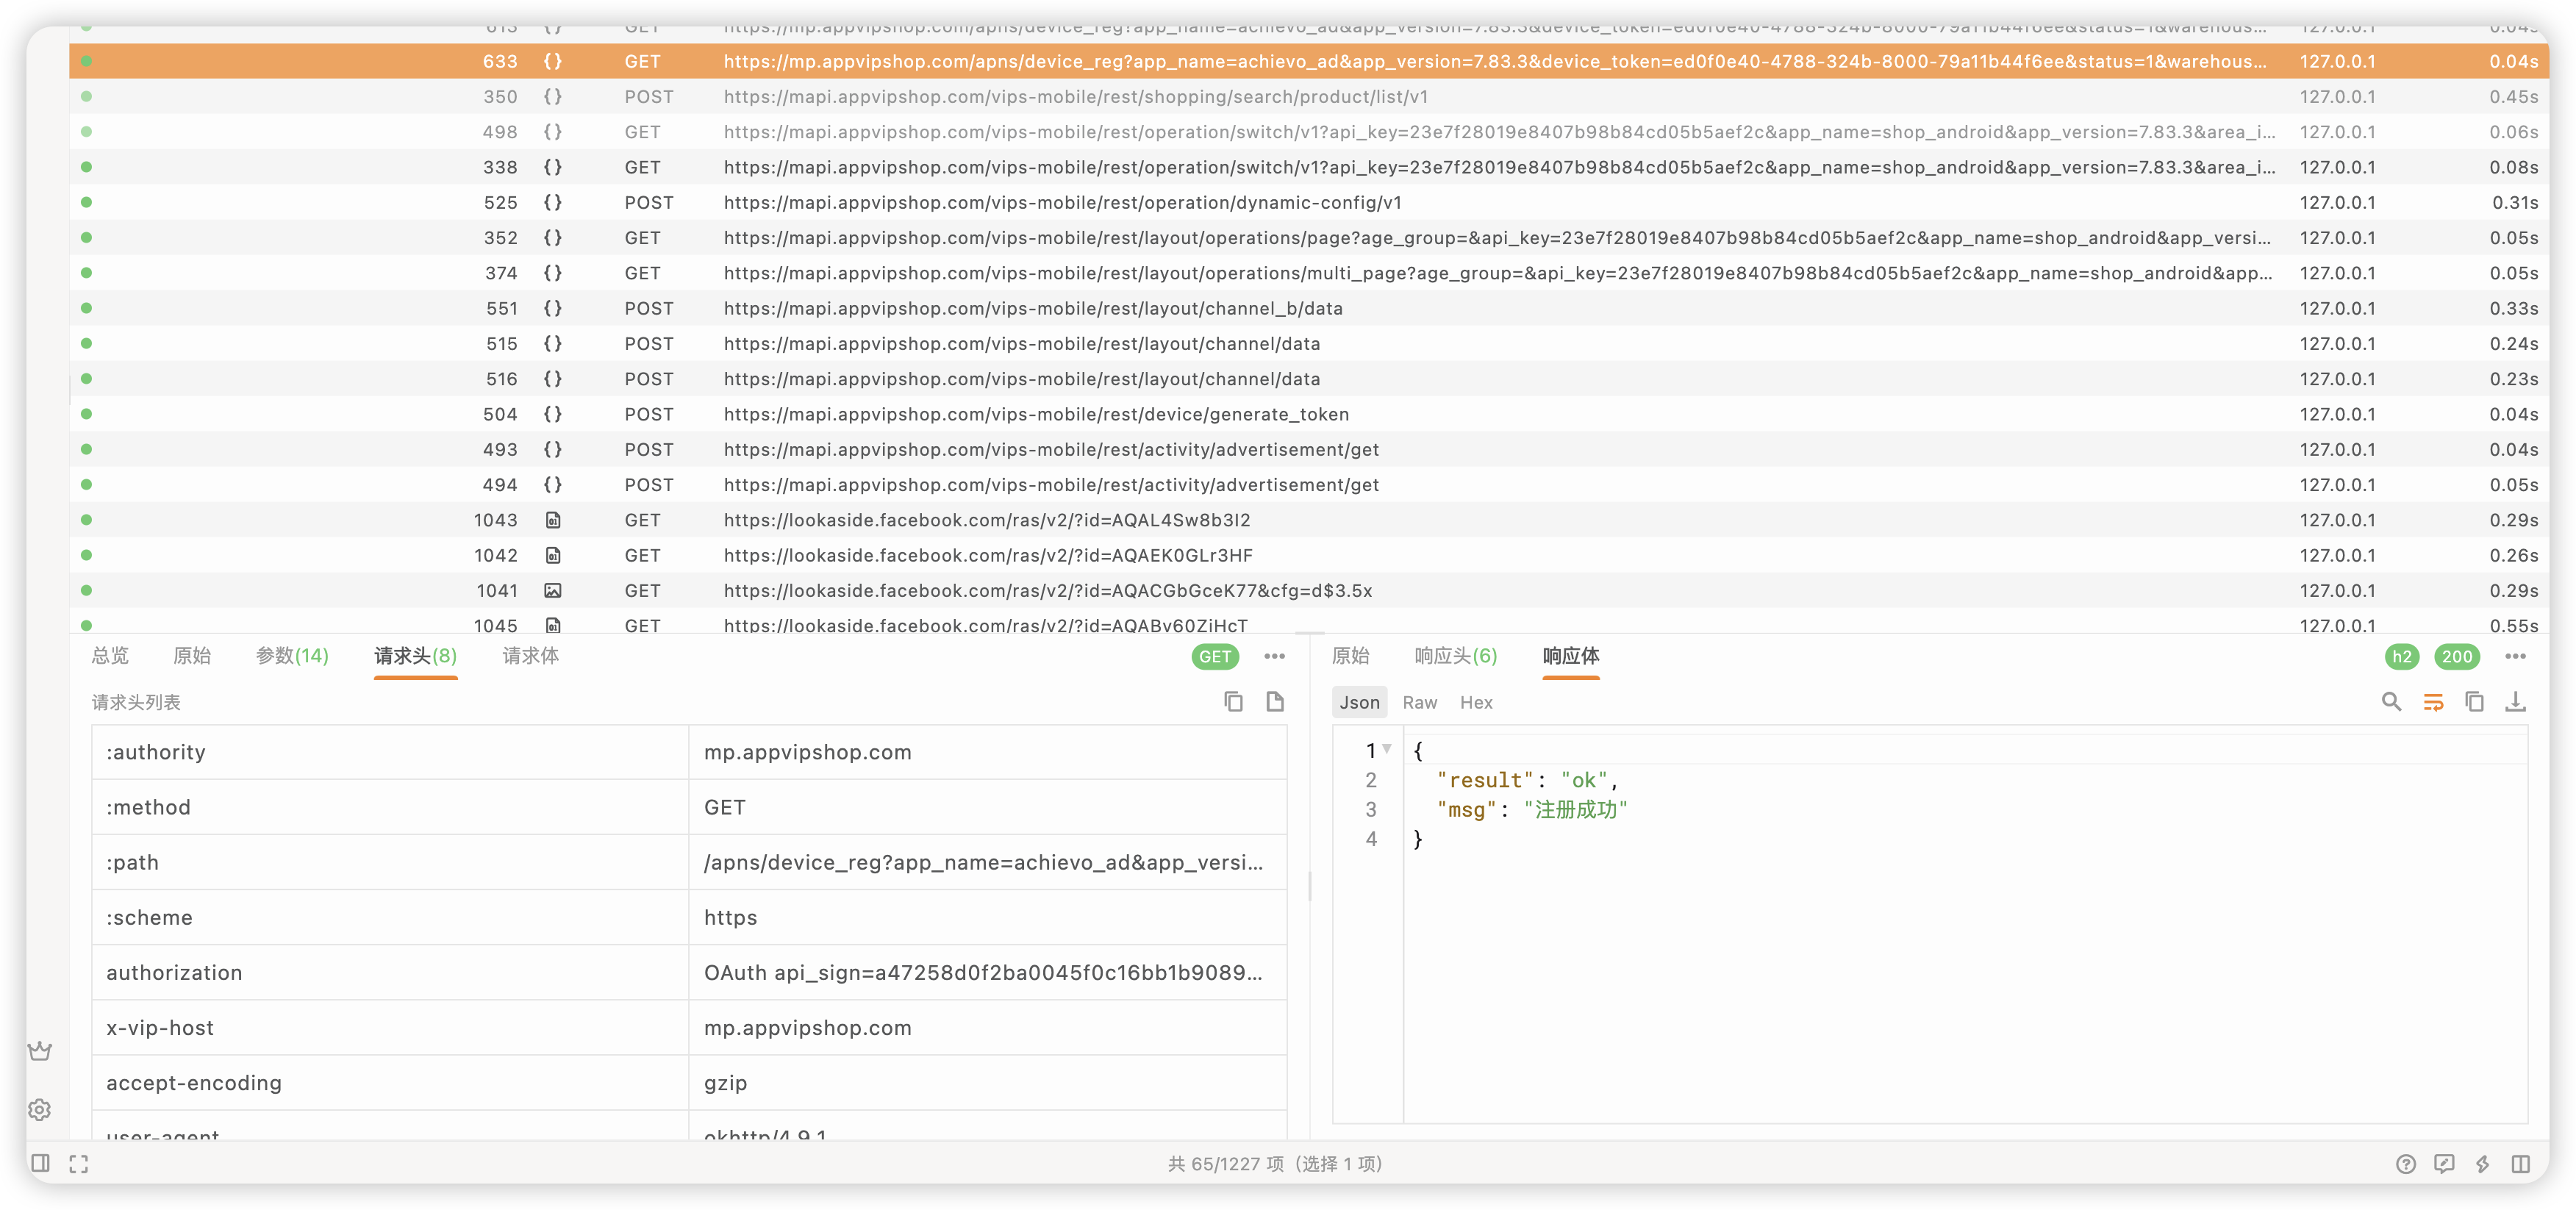Click the document icon beside request headers copy
The image size is (2576, 1210).
[x=1275, y=702]
